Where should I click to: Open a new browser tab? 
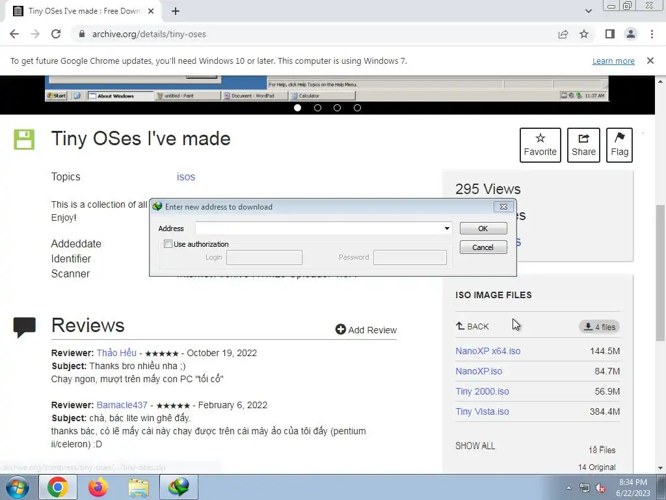click(x=176, y=11)
